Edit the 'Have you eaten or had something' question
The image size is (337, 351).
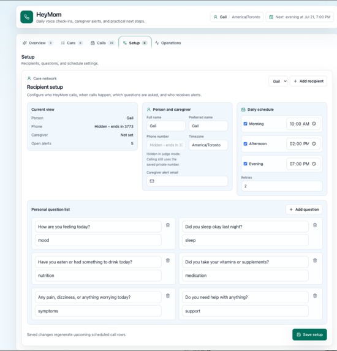click(x=98, y=262)
